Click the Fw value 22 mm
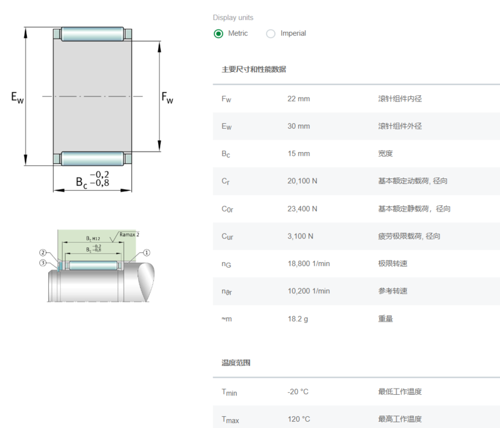 tap(299, 99)
